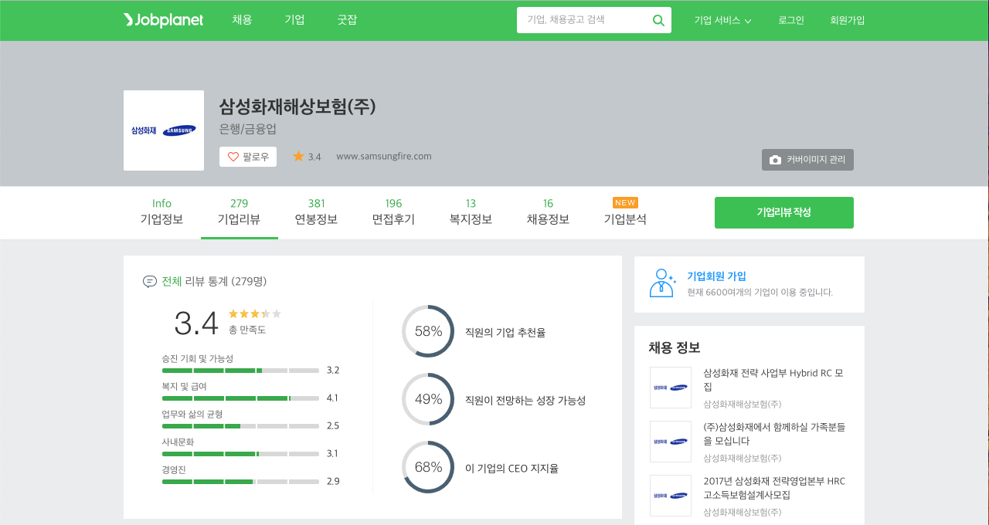Click the 기업회원 가입 link

(716, 276)
